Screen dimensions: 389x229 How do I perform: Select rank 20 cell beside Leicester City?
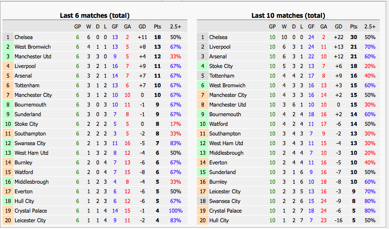coord(8,221)
